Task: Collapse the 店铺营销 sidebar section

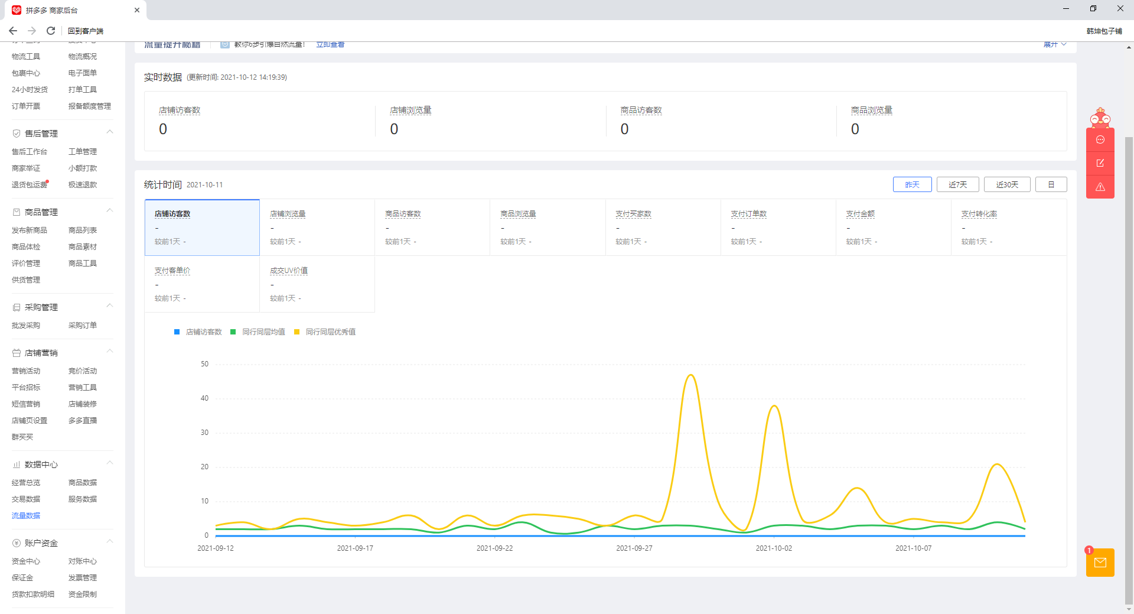Action: (109, 352)
